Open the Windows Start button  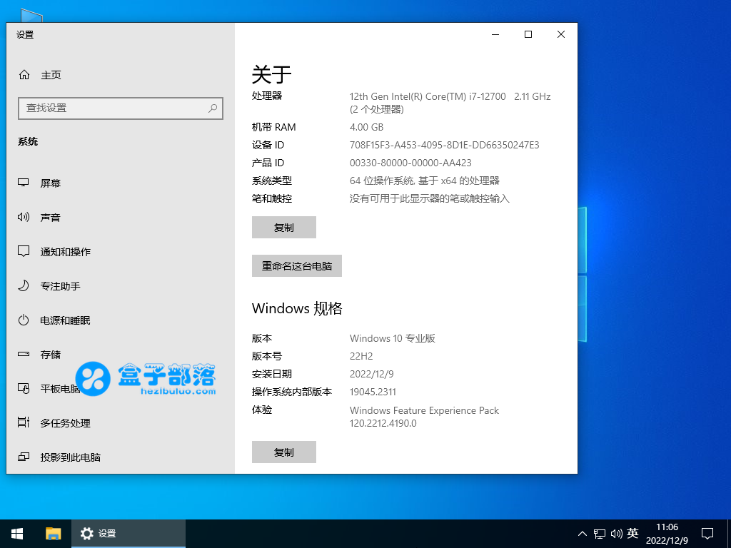point(17,534)
